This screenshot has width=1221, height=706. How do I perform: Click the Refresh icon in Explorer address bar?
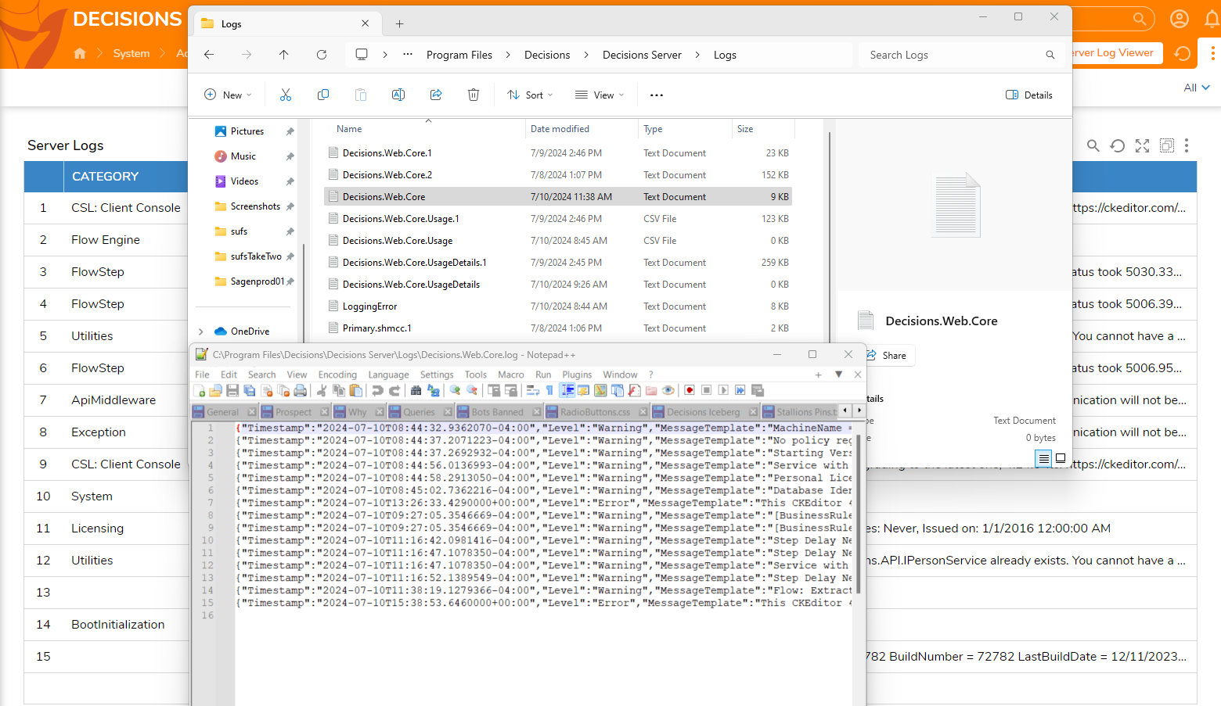(322, 55)
